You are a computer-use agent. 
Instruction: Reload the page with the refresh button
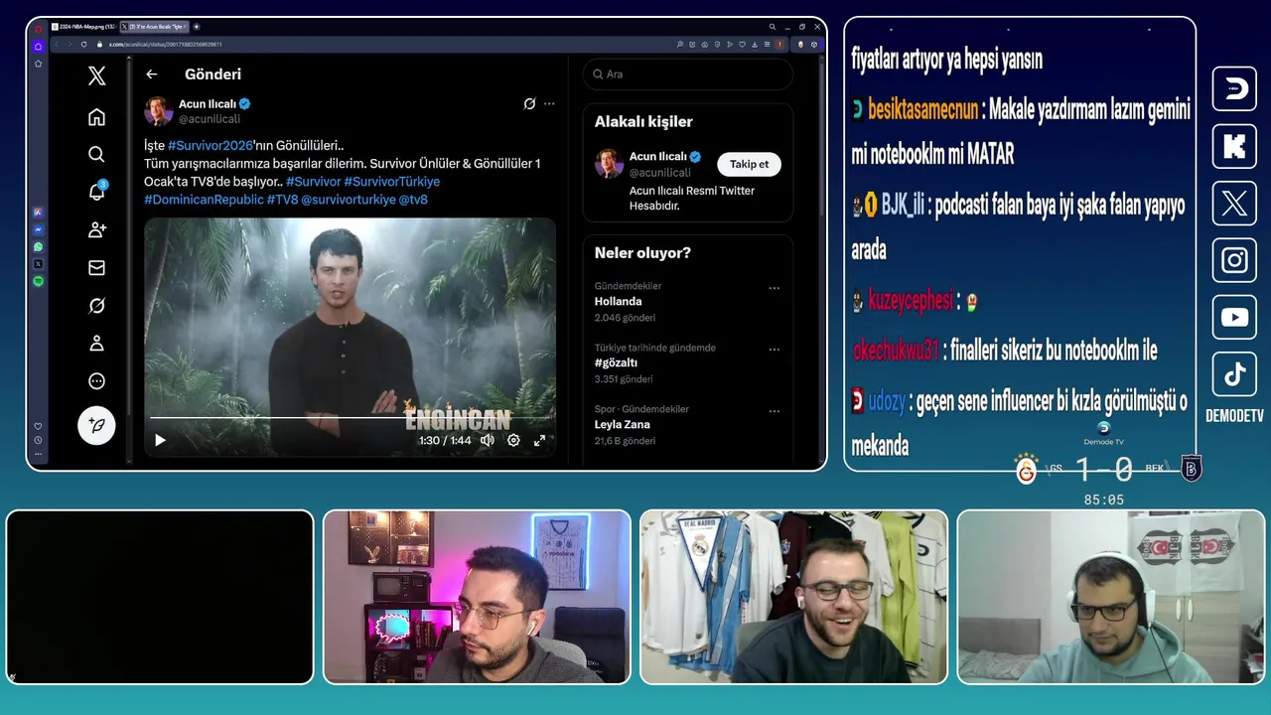[x=83, y=45]
